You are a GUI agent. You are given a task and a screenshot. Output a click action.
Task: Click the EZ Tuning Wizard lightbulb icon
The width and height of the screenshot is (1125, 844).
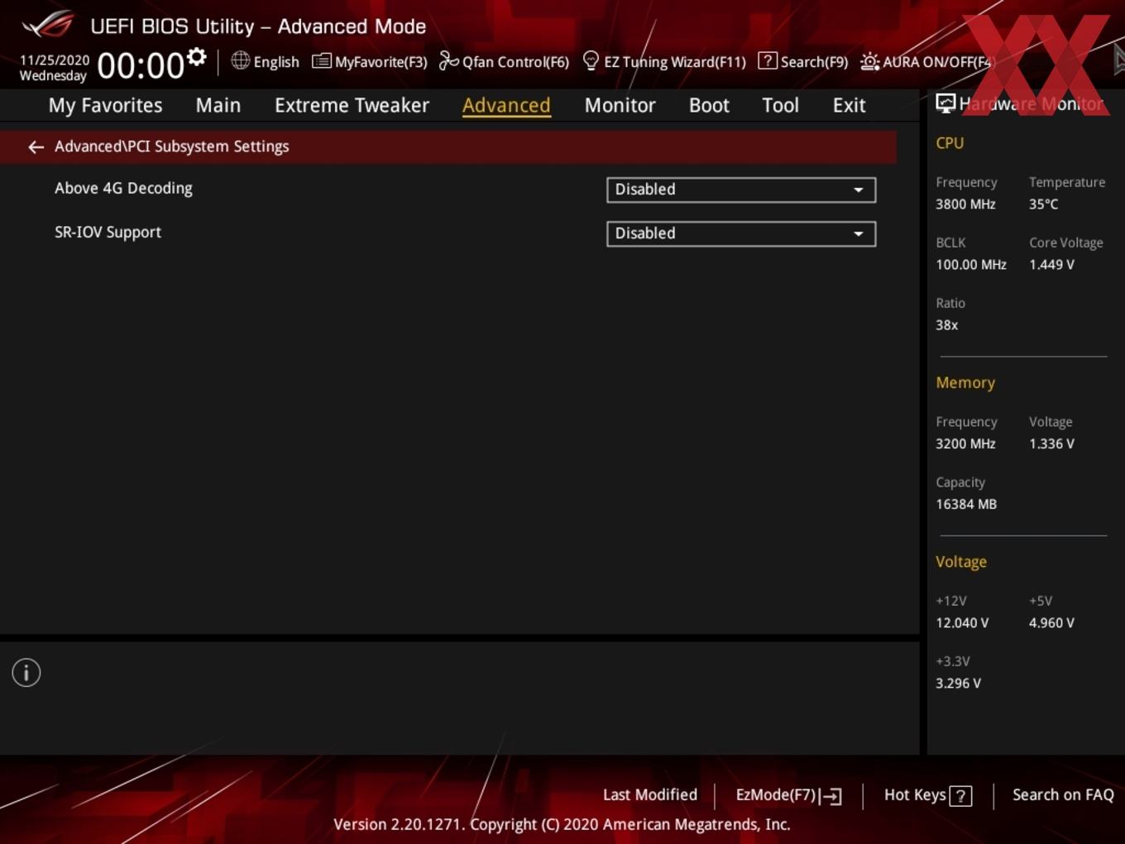[x=591, y=60]
